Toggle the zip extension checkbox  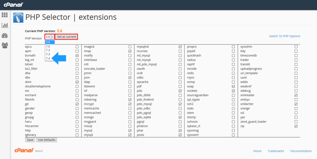[x=296, y=126]
